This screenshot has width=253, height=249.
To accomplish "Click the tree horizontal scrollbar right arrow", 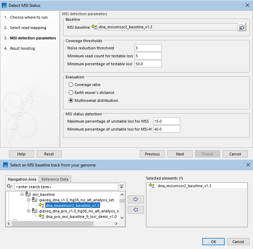I will [116, 223].
